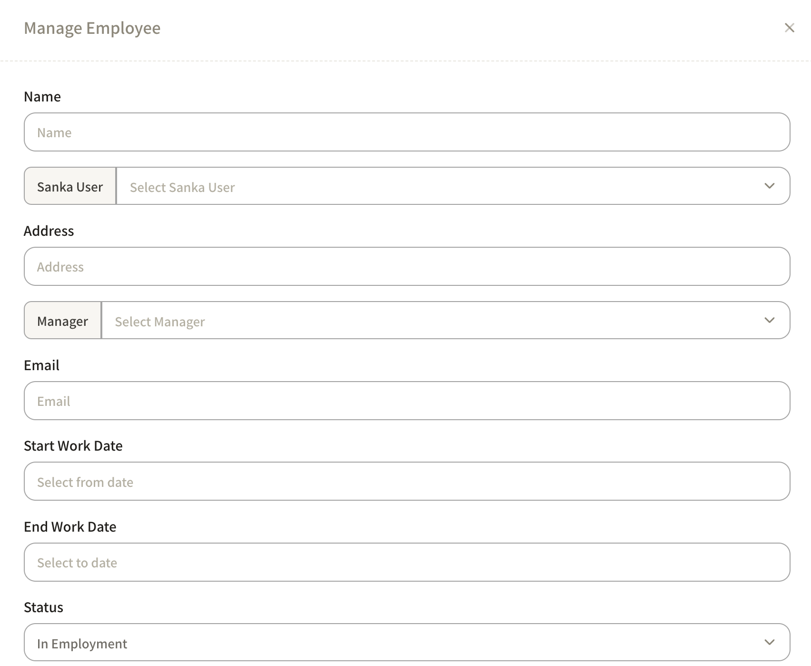The height and width of the screenshot is (666, 811).
Task: Close the Manage Employee dialog
Action: (789, 28)
